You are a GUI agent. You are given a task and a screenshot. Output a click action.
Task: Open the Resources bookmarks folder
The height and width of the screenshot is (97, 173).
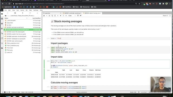(85, 7)
